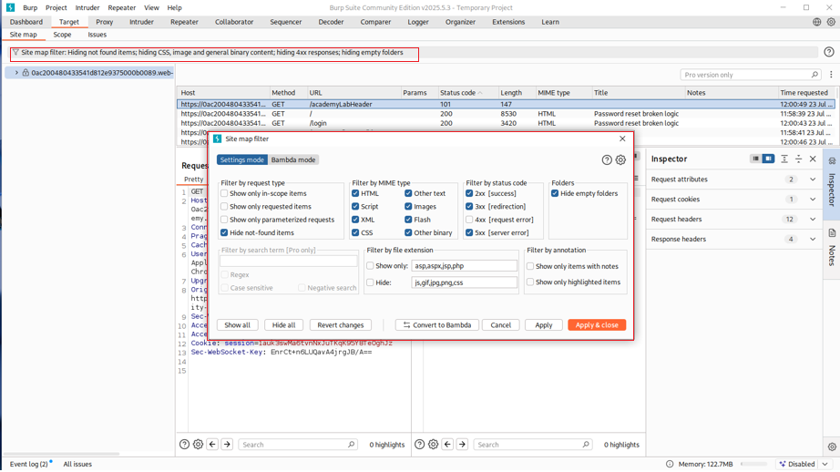The height and width of the screenshot is (472, 840).
Task: Expand Response headers section
Action: coord(813,239)
